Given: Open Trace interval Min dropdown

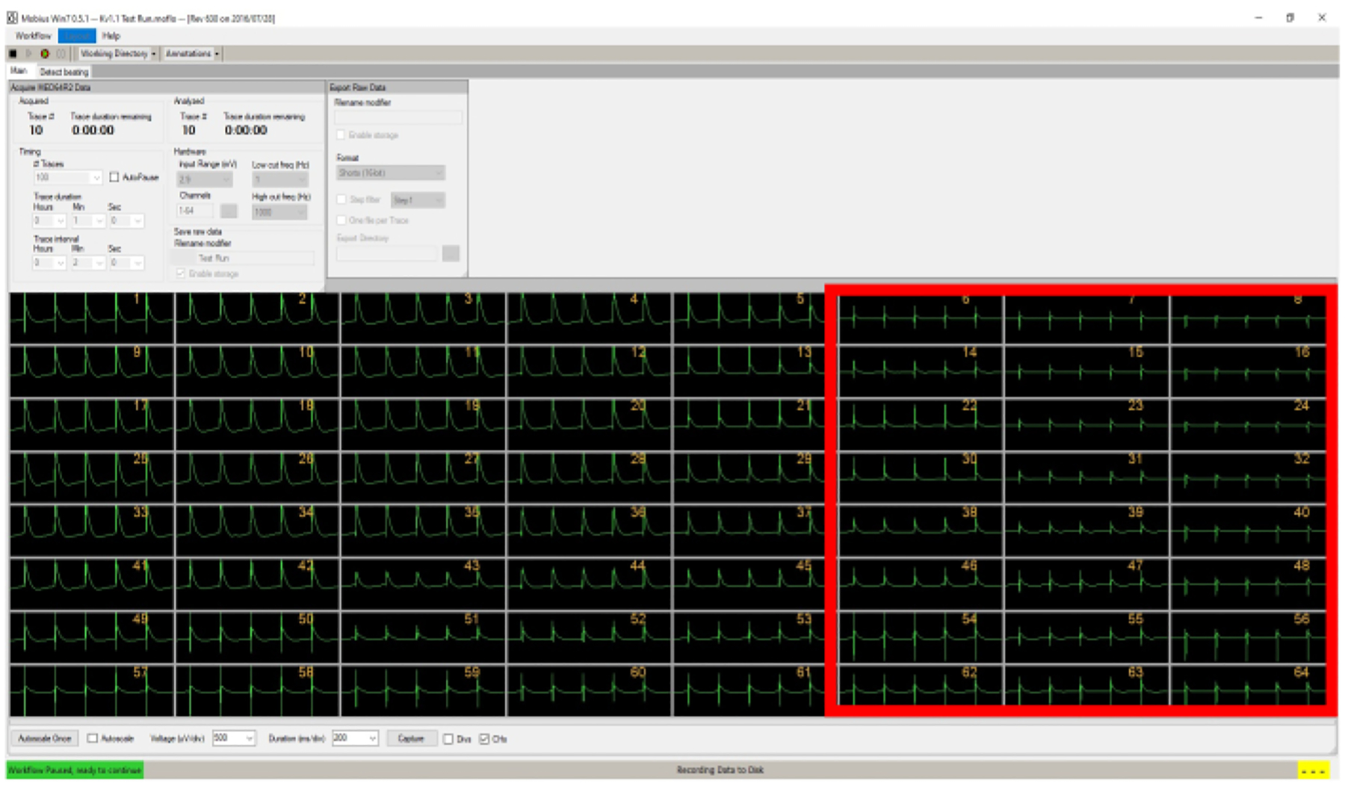Looking at the screenshot, I should click(99, 263).
